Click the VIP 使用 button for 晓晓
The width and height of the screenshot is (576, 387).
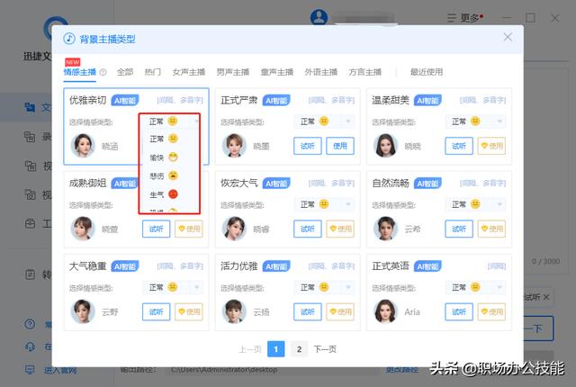pyautogui.click(x=491, y=146)
